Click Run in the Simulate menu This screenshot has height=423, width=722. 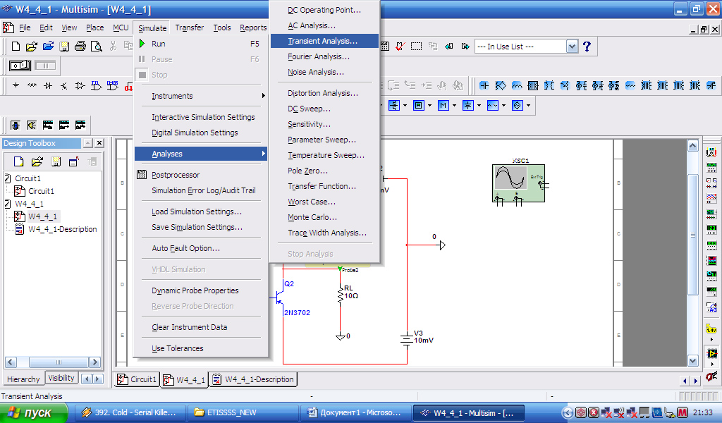(201, 44)
